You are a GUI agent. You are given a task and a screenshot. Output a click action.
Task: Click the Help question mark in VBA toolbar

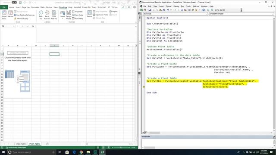(x=204, y=10)
